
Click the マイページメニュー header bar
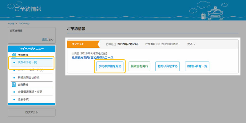point(31,49)
